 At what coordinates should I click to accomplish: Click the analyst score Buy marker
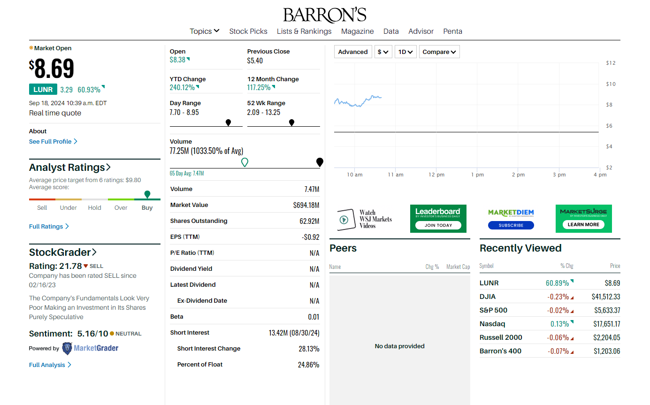point(147,194)
